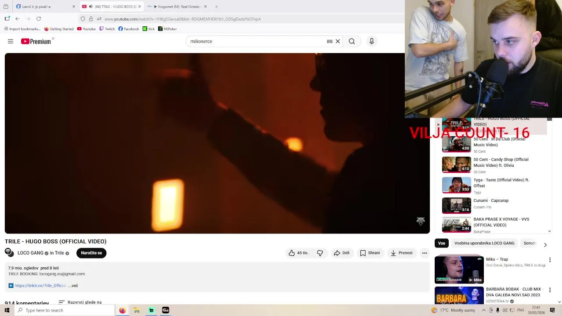Clear the search box with the X
Viewport: 562px width, 316px height.
(x=338, y=41)
